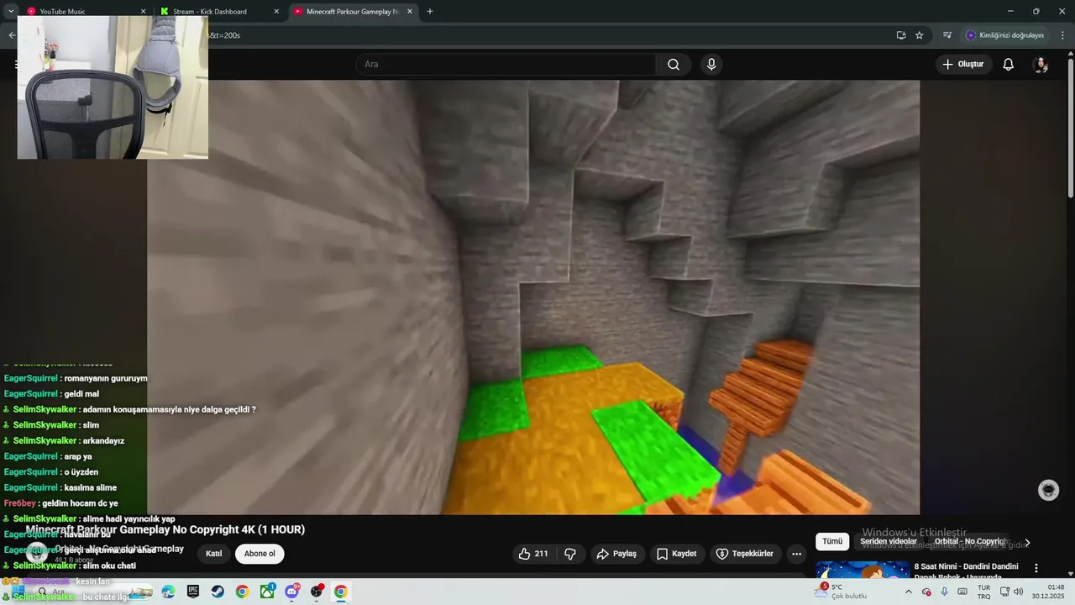Click the YouTube search field labeled Ara
Image resolution: width=1075 pixels, height=605 pixels.
[x=506, y=65]
